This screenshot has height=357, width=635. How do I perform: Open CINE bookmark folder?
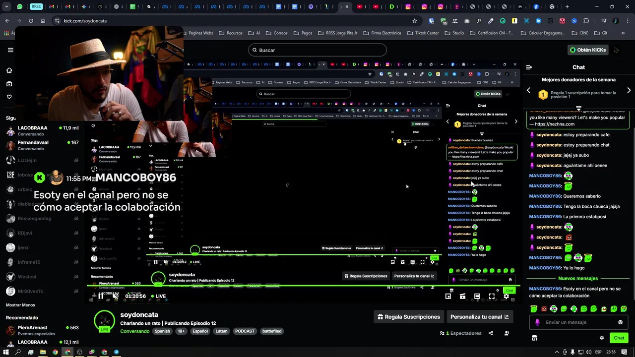coord(580,33)
